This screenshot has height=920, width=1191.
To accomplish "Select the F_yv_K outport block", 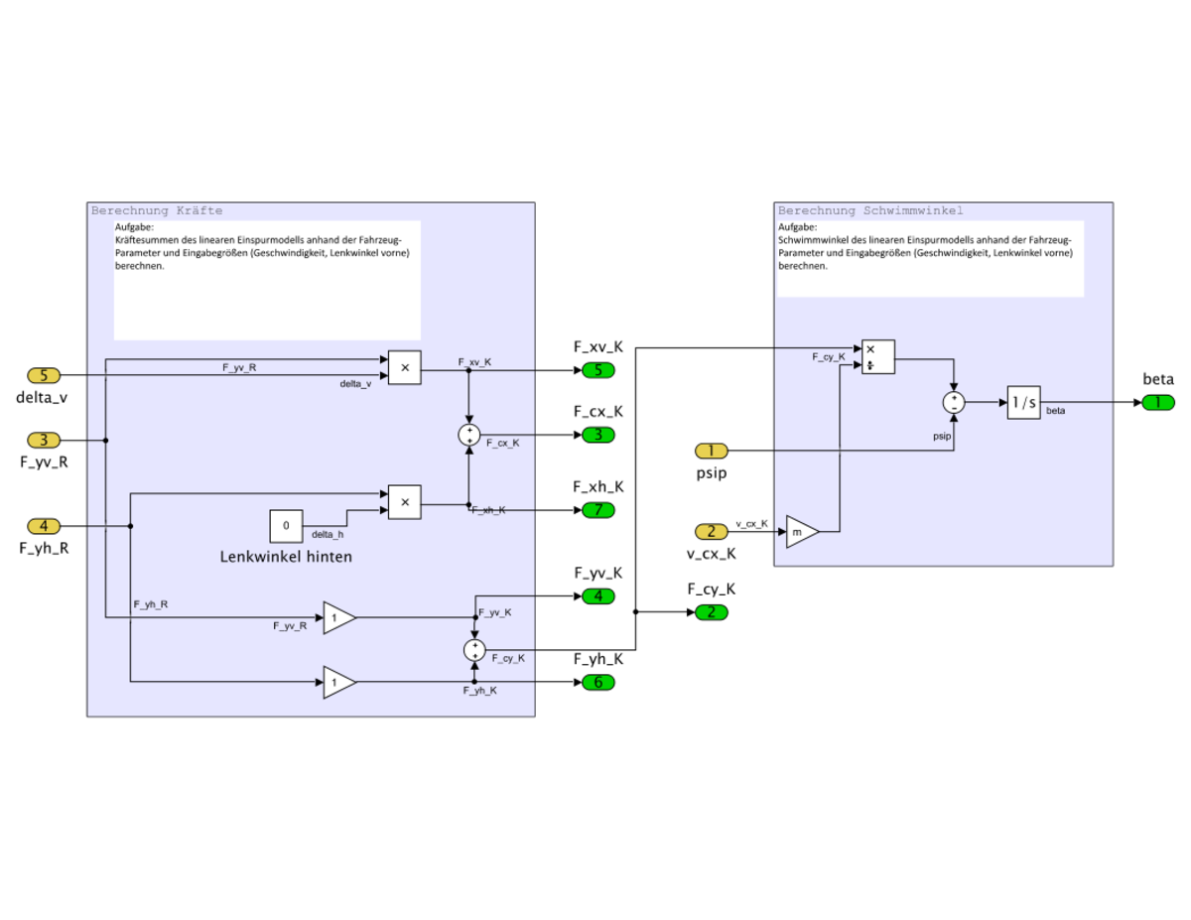I will tap(597, 596).
